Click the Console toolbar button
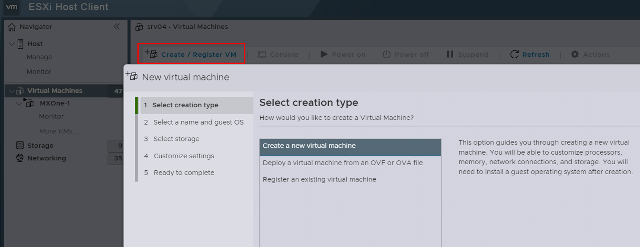The height and width of the screenshot is (247, 640). pyautogui.click(x=278, y=54)
